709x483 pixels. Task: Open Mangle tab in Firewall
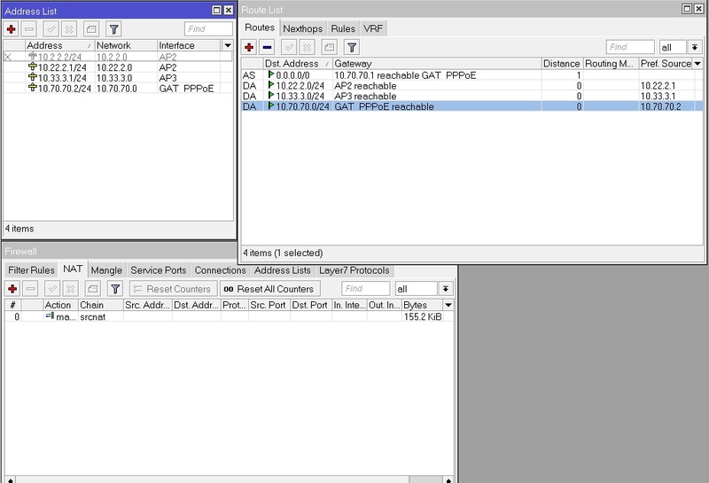106,270
